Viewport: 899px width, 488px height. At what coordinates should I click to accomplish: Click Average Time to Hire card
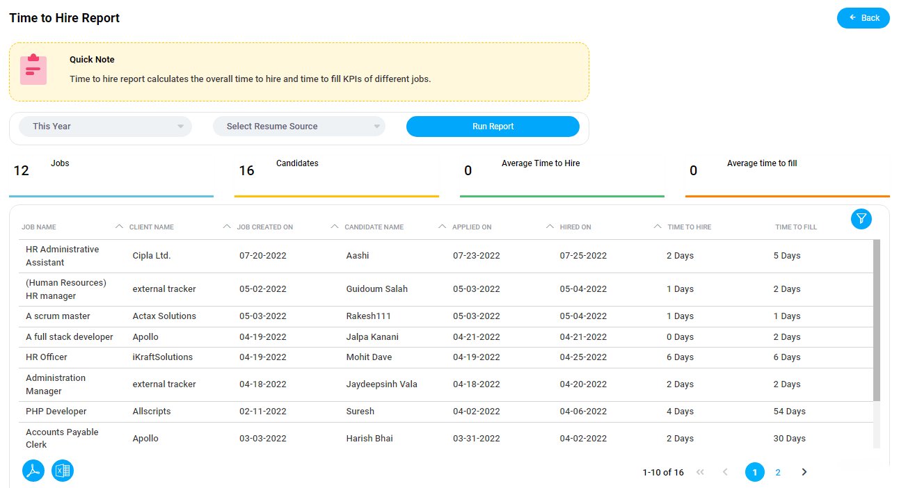(x=562, y=177)
